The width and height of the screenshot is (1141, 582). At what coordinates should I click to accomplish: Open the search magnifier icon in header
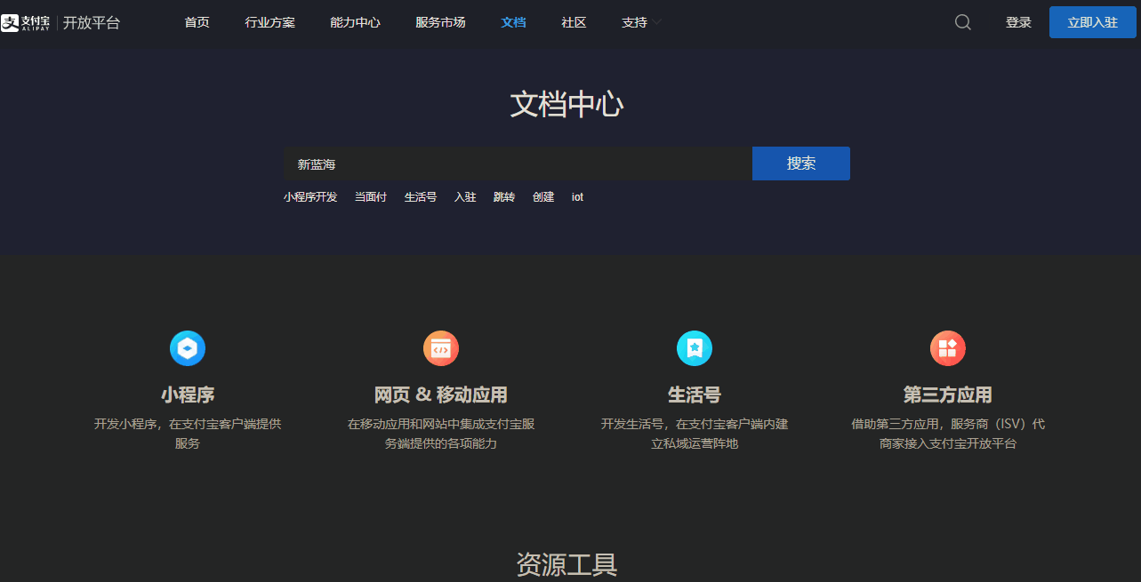pos(963,22)
